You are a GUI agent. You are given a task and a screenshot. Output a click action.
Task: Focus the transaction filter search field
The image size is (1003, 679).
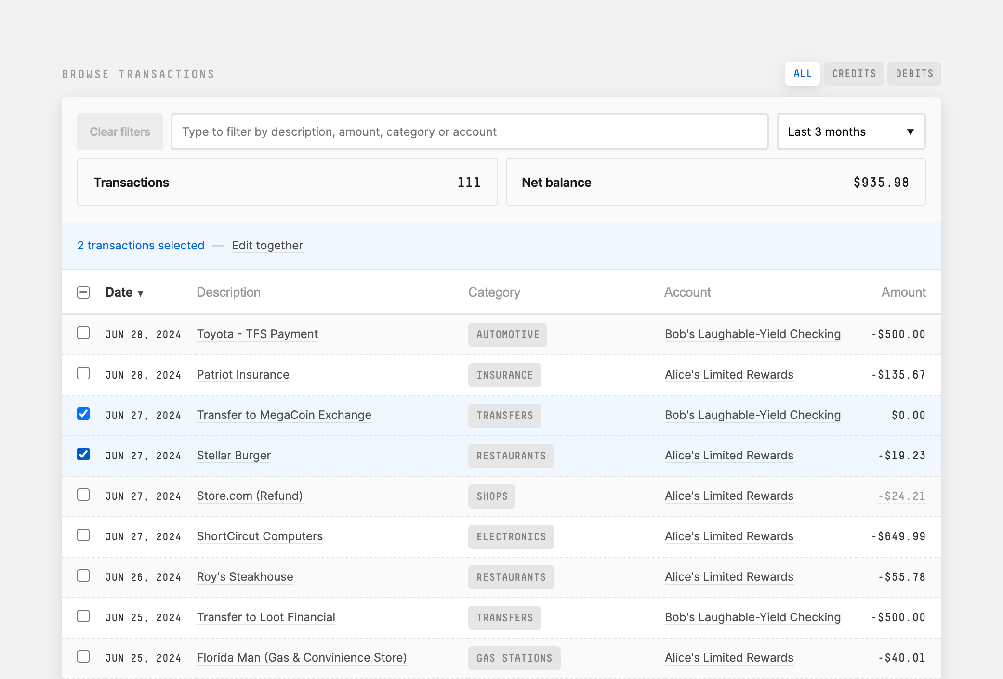pos(470,131)
